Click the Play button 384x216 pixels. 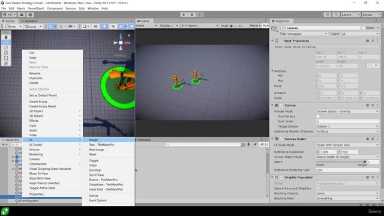click(x=184, y=14)
